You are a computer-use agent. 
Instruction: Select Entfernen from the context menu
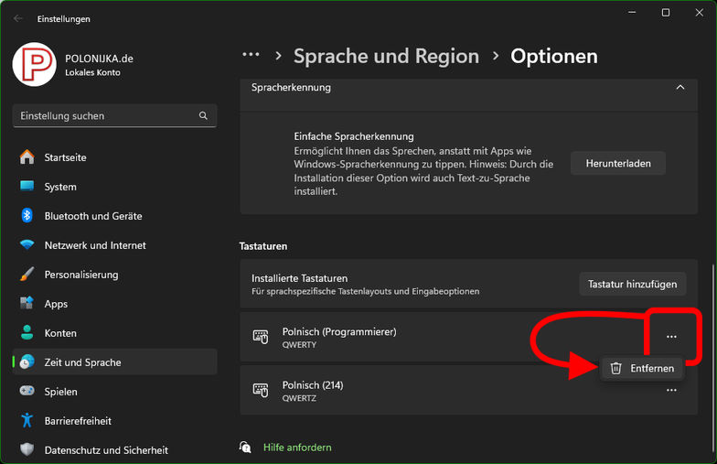[x=644, y=368]
